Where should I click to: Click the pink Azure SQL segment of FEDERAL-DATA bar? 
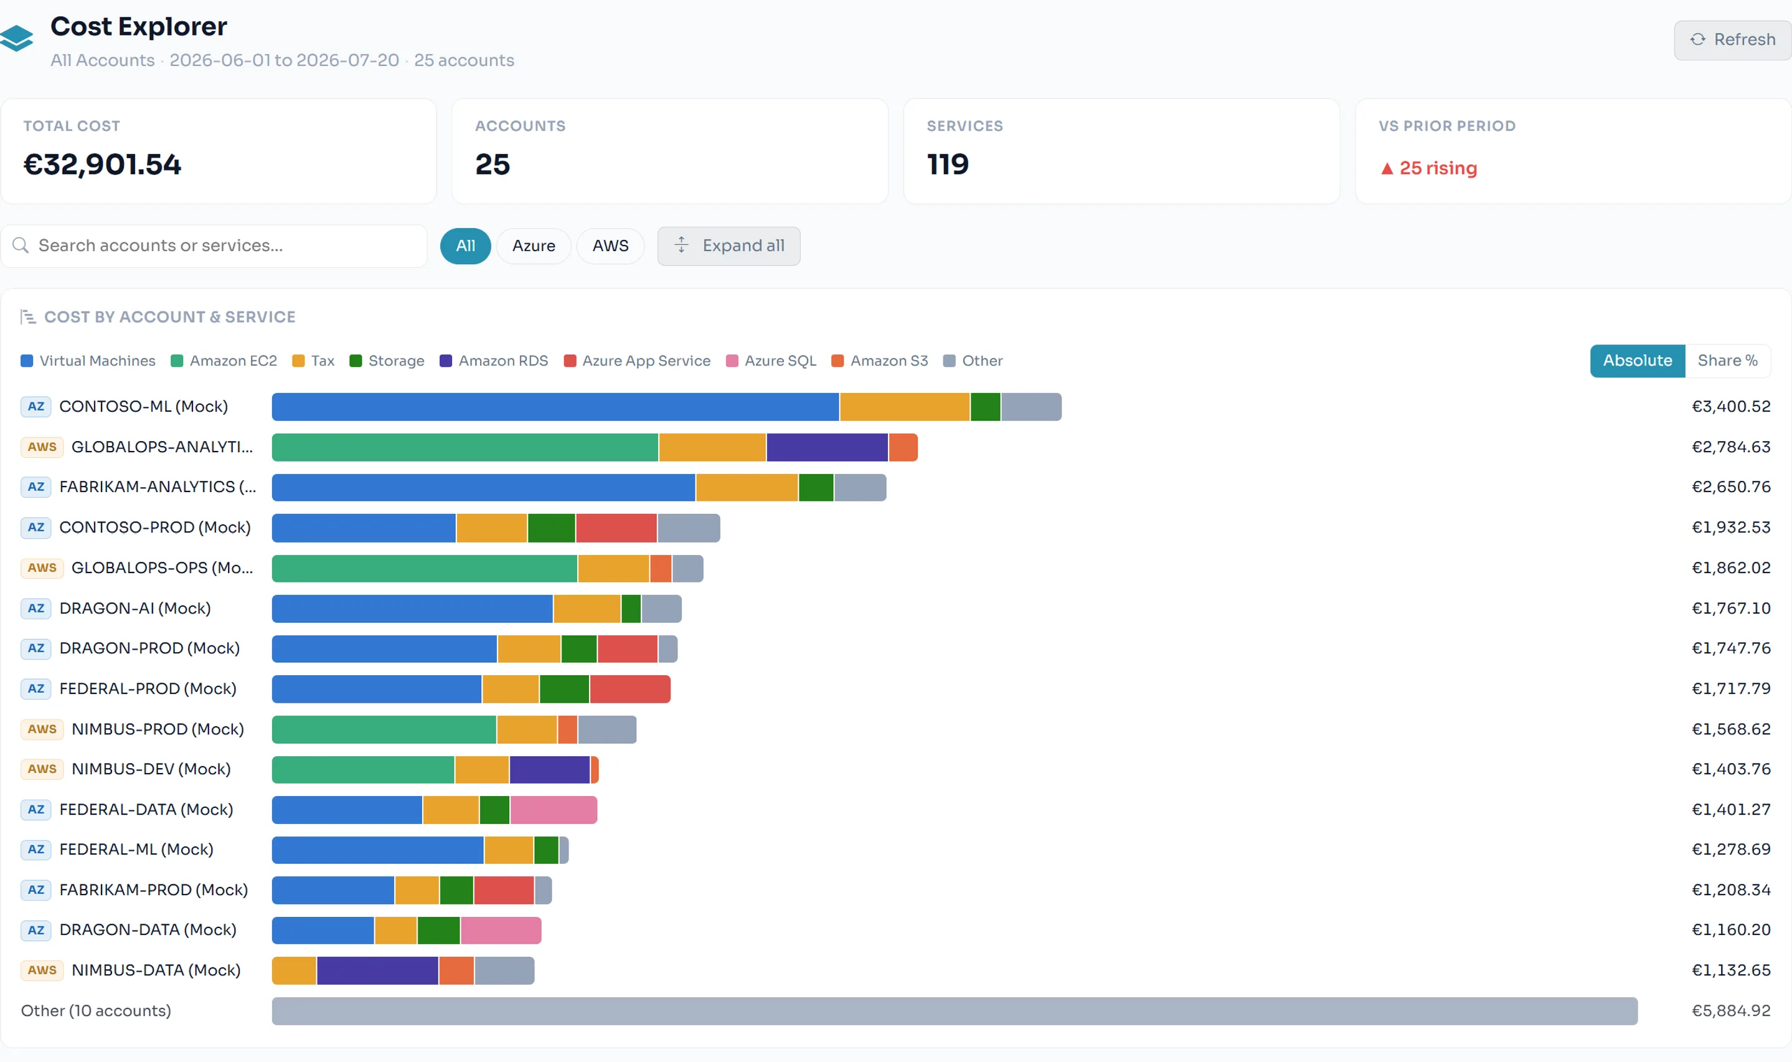(x=554, y=809)
